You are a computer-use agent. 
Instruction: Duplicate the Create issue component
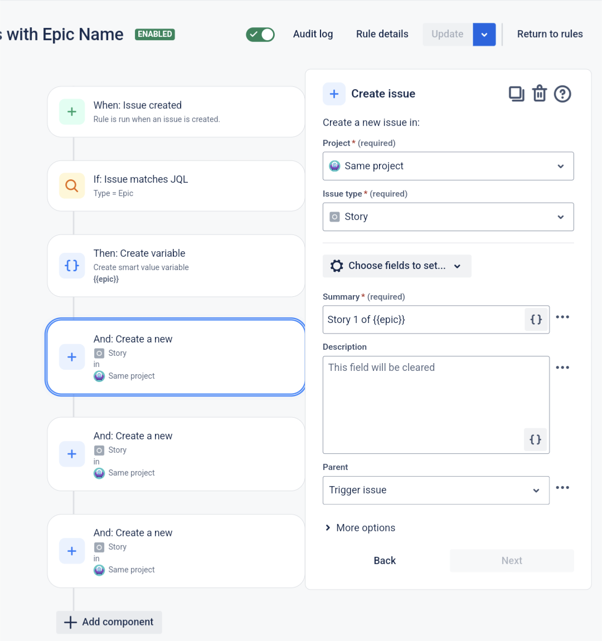(x=516, y=94)
